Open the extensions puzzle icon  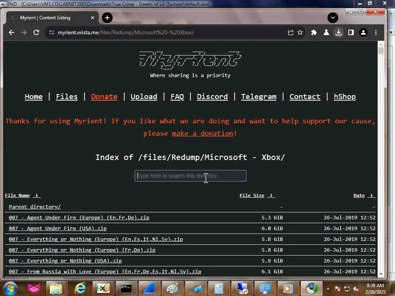(x=314, y=32)
